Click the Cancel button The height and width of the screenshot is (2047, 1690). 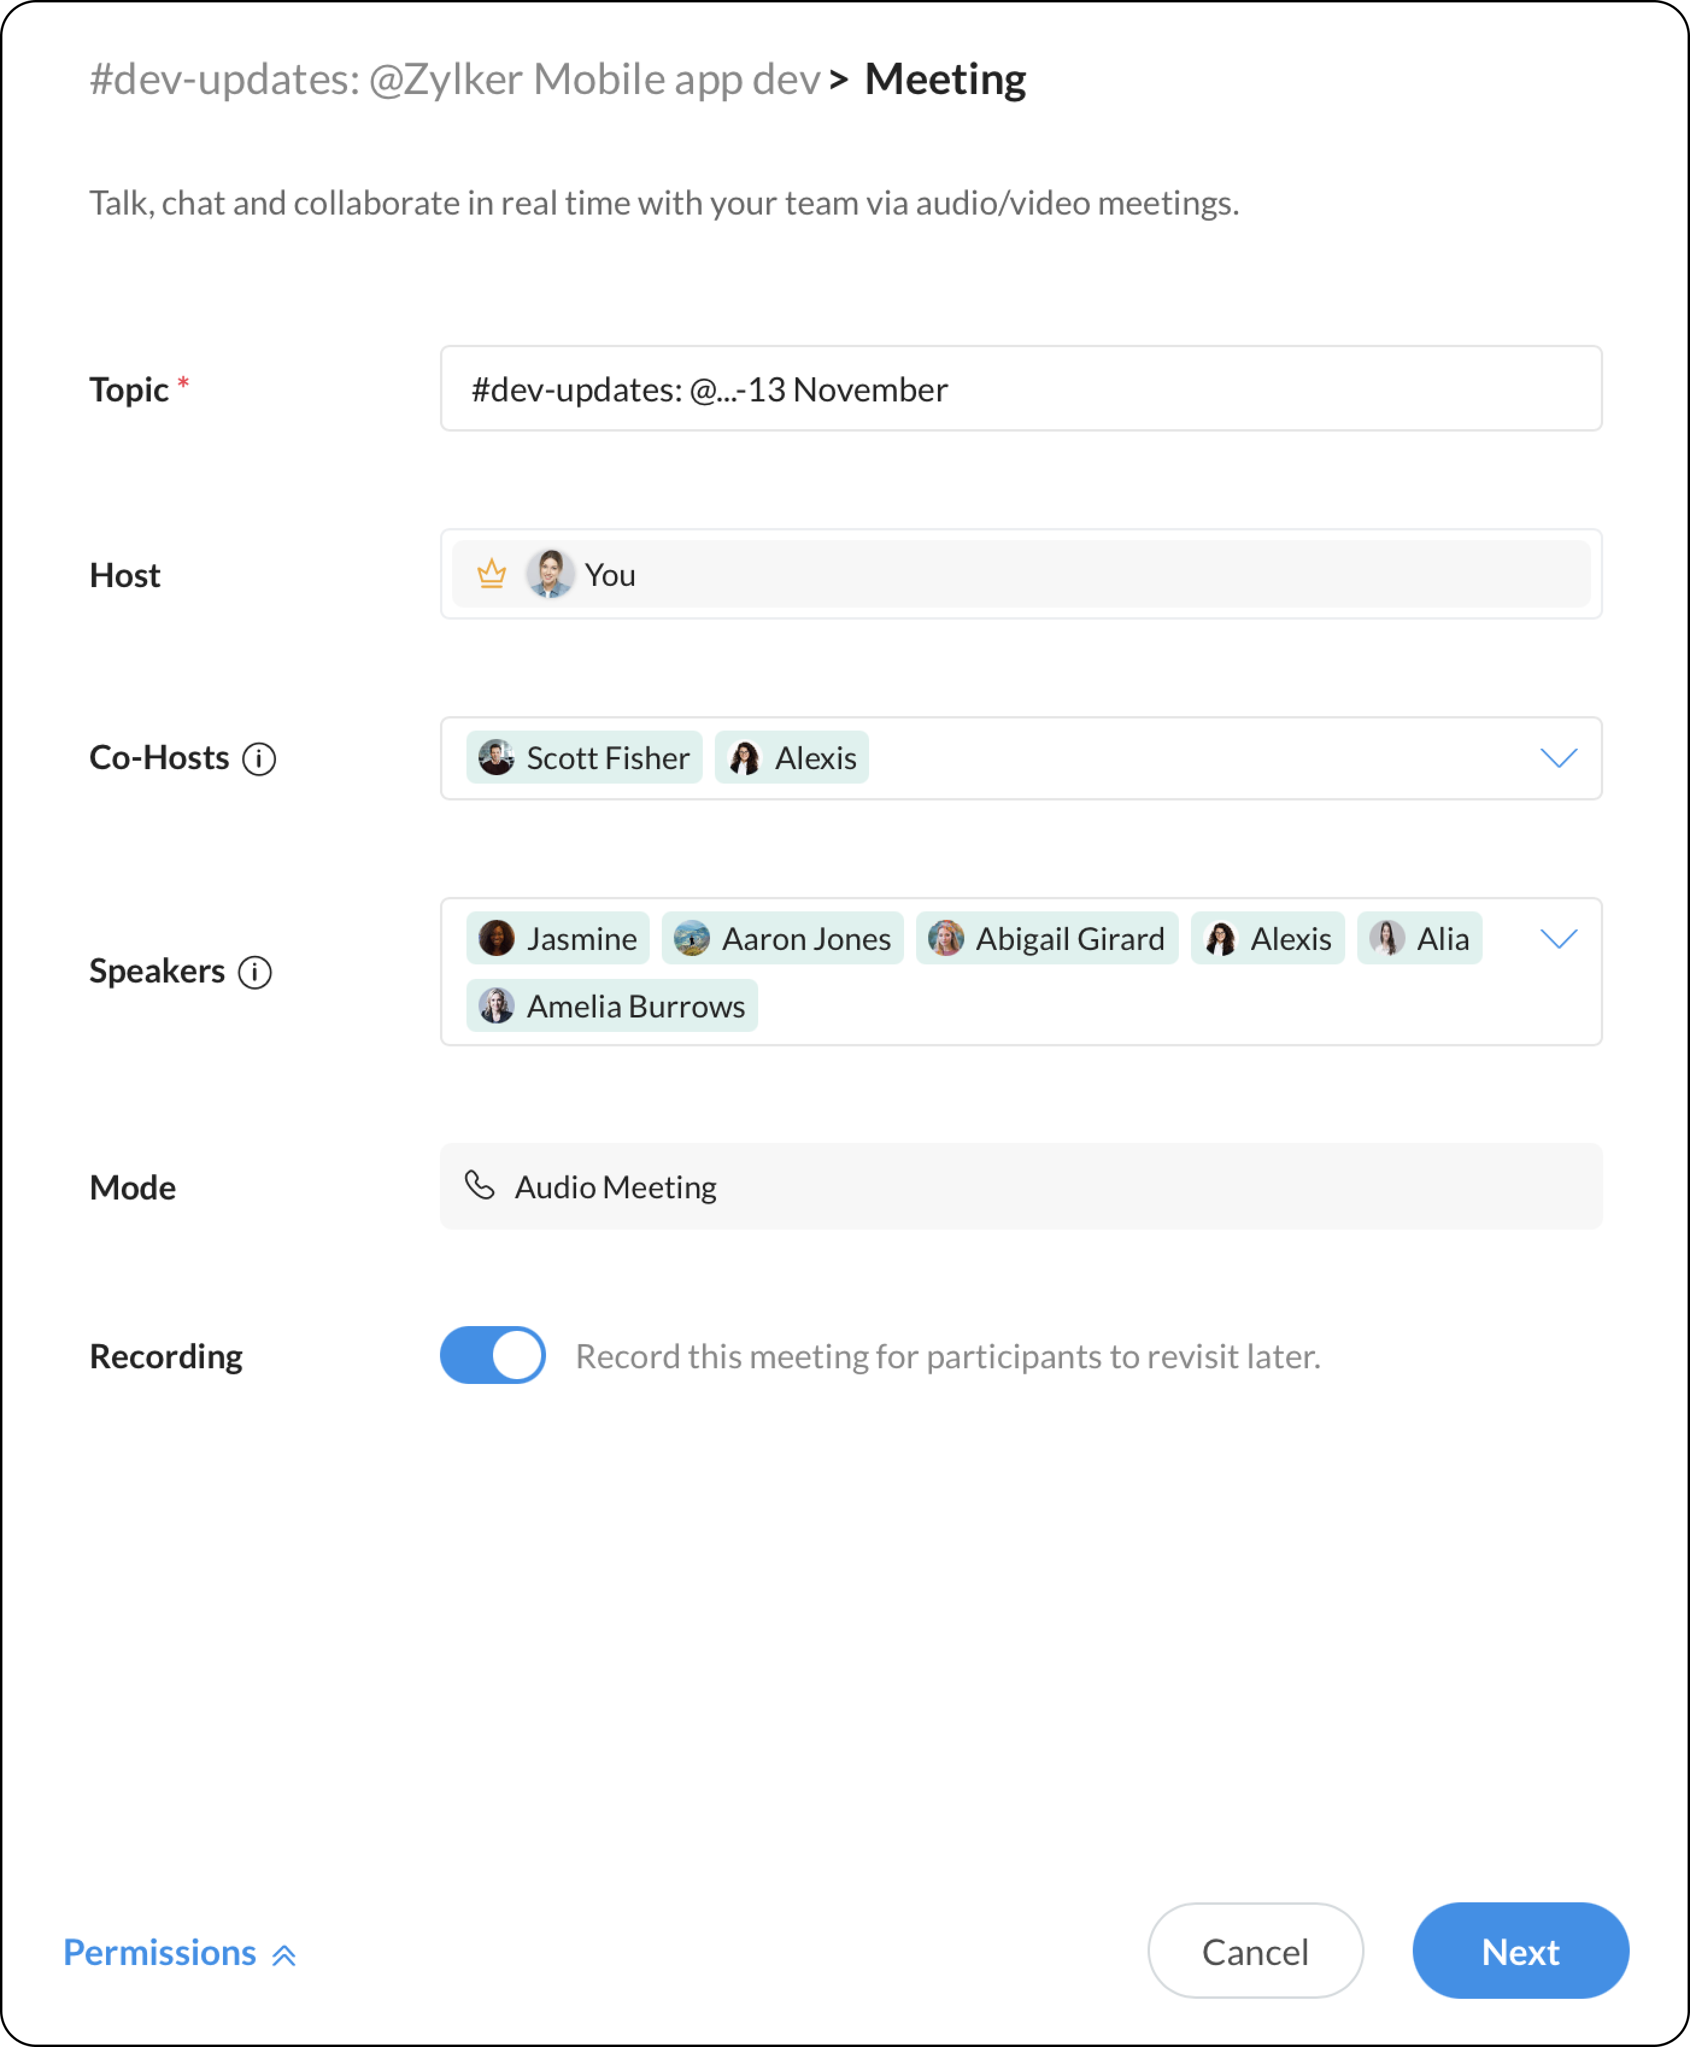click(x=1255, y=1951)
